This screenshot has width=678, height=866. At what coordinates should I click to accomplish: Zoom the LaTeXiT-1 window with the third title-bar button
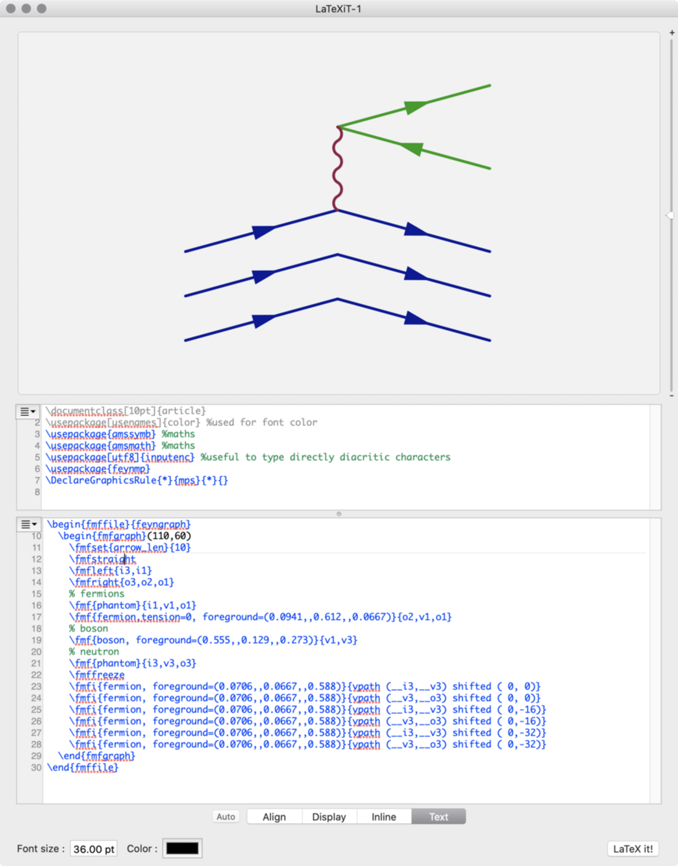click(42, 8)
